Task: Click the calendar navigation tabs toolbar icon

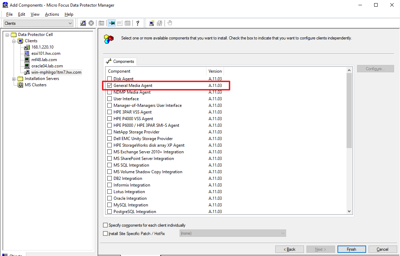Action: pyautogui.click(x=128, y=23)
